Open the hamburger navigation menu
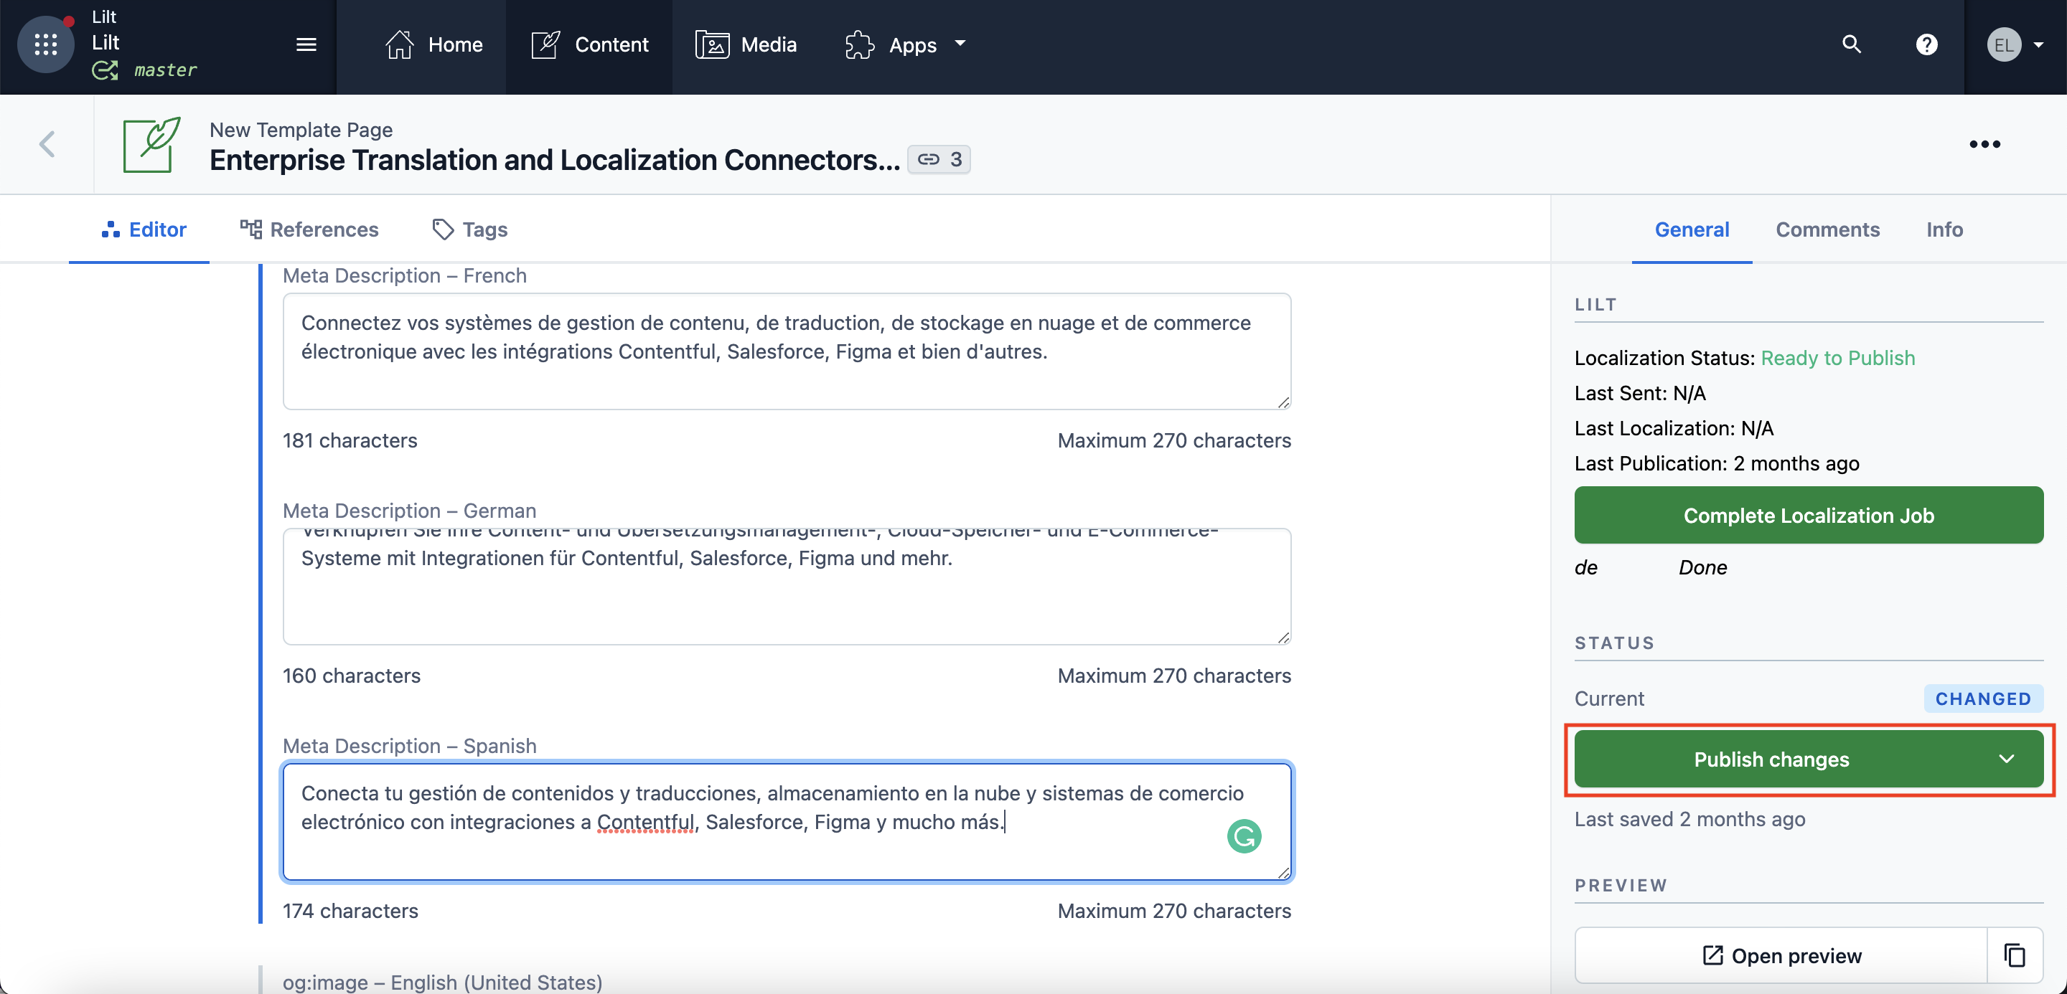2067x994 pixels. (x=306, y=44)
